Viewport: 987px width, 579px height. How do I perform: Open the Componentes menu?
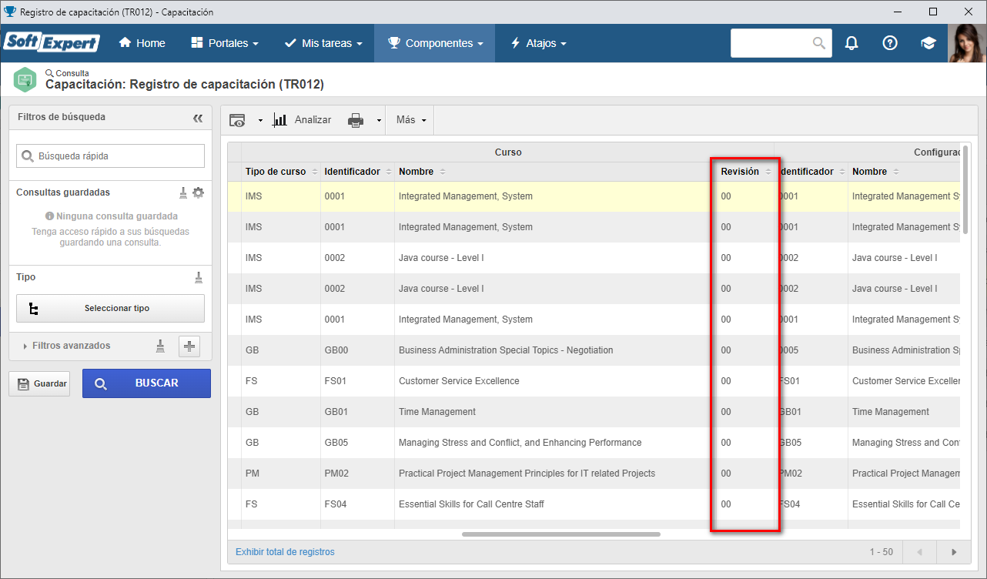click(435, 43)
